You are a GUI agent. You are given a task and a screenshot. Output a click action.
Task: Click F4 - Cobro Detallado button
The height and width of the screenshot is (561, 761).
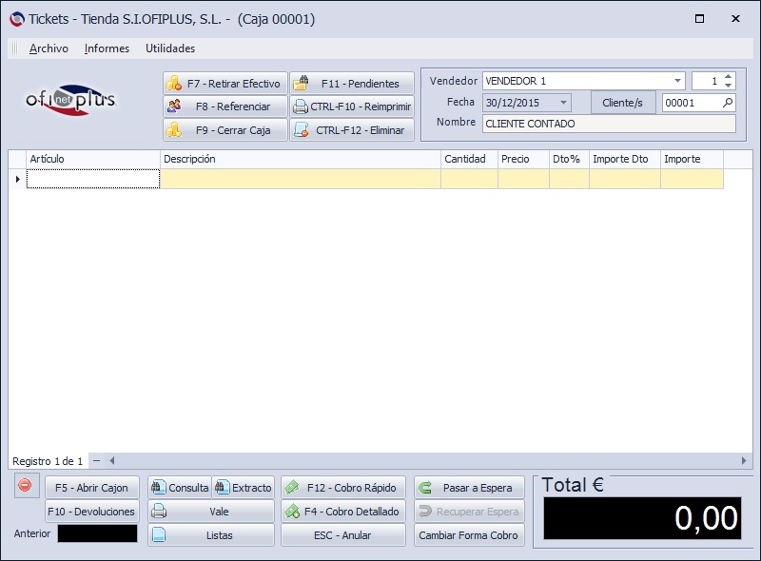343,512
